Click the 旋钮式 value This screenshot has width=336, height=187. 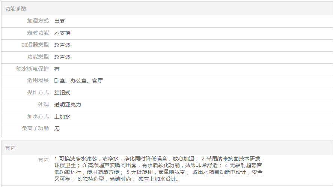coord(62,93)
